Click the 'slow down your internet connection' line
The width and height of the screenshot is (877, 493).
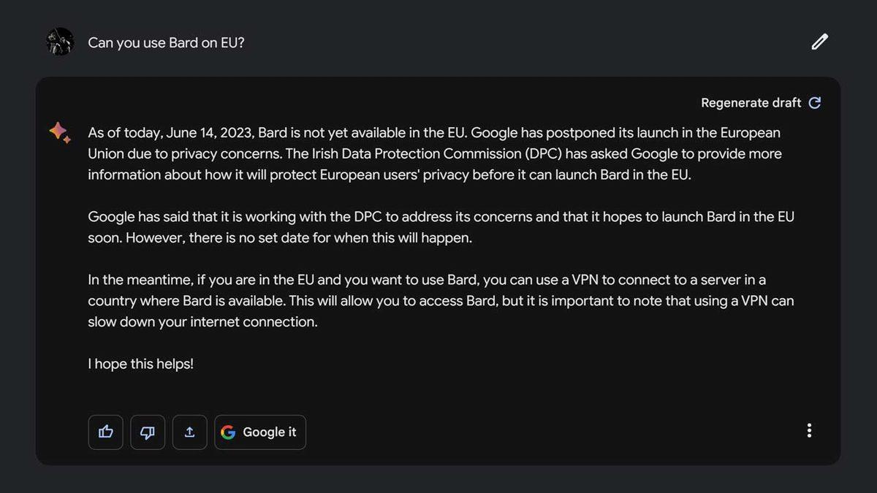tap(202, 321)
